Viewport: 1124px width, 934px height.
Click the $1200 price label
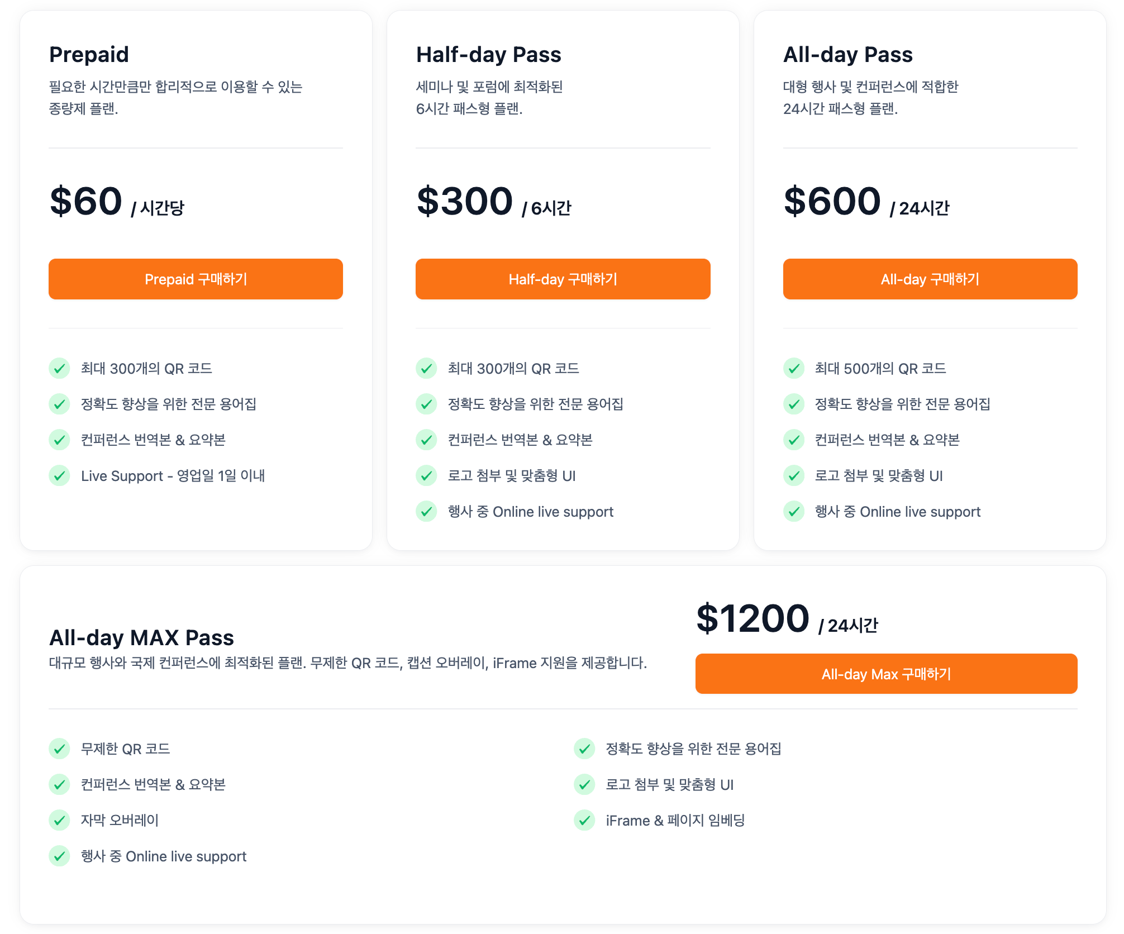pyautogui.click(x=752, y=619)
